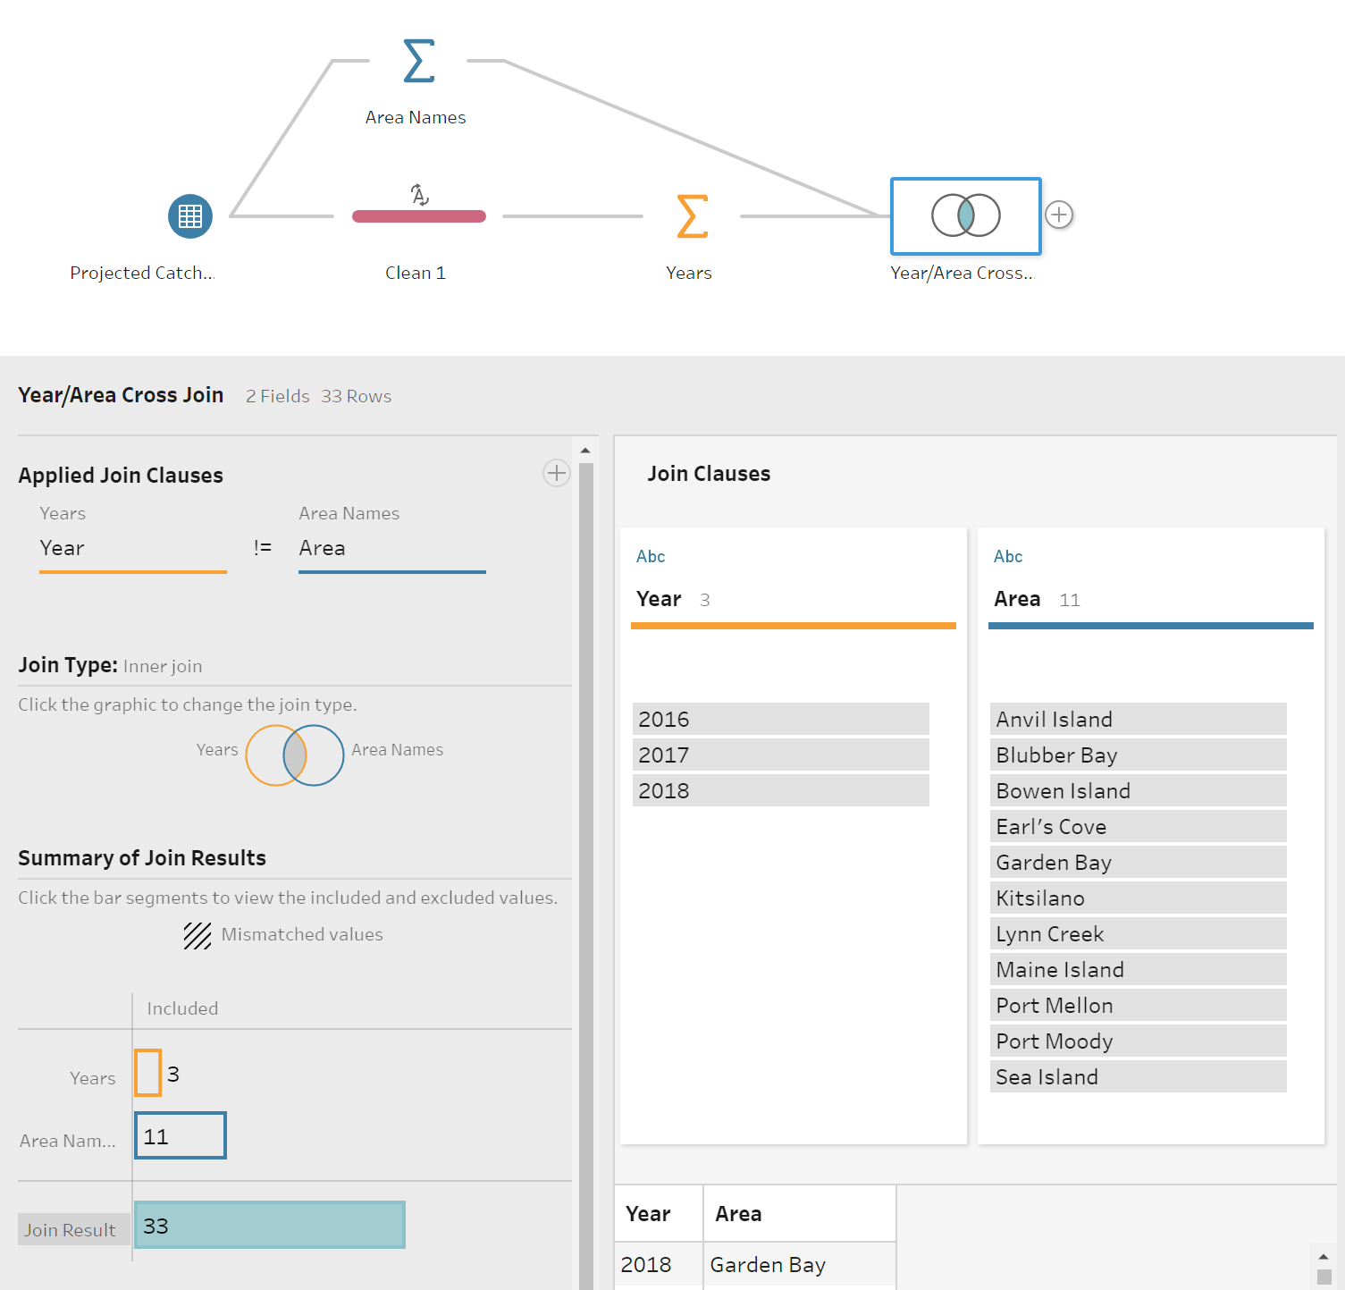Select the Clean 1 step bar

[419, 216]
